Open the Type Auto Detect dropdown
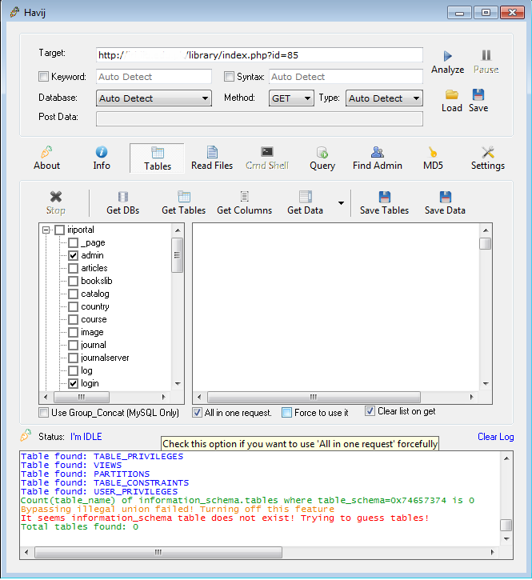The height and width of the screenshot is (580, 532). click(384, 98)
